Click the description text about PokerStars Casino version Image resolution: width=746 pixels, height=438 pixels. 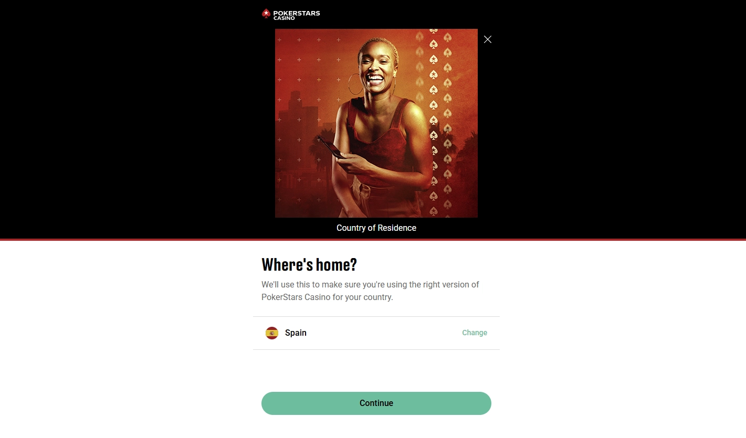pyautogui.click(x=370, y=291)
